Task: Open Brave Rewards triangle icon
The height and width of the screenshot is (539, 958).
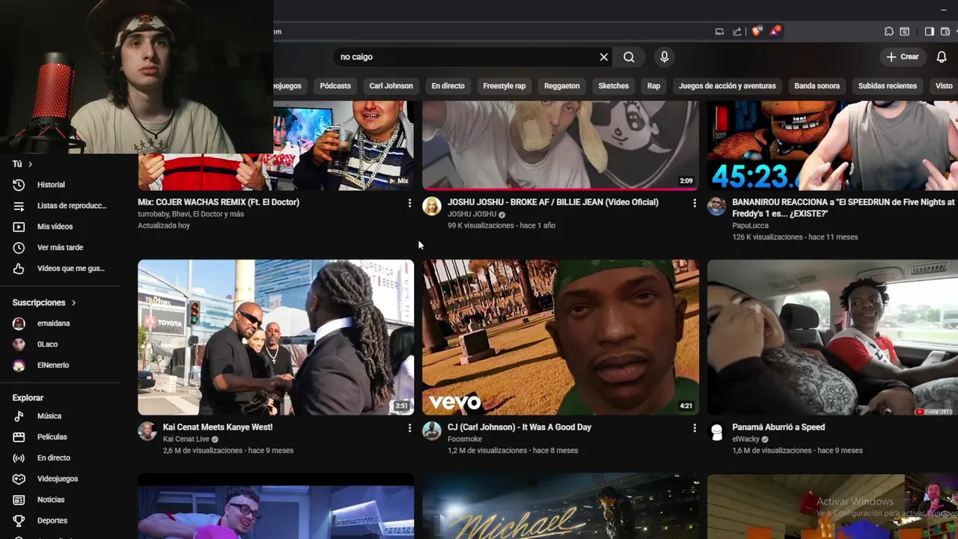Action: [775, 31]
